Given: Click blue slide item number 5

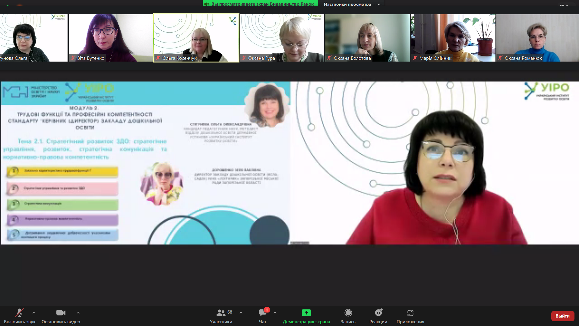Looking at the screenshot, I should pyautogui.click(x=62, y=235).
